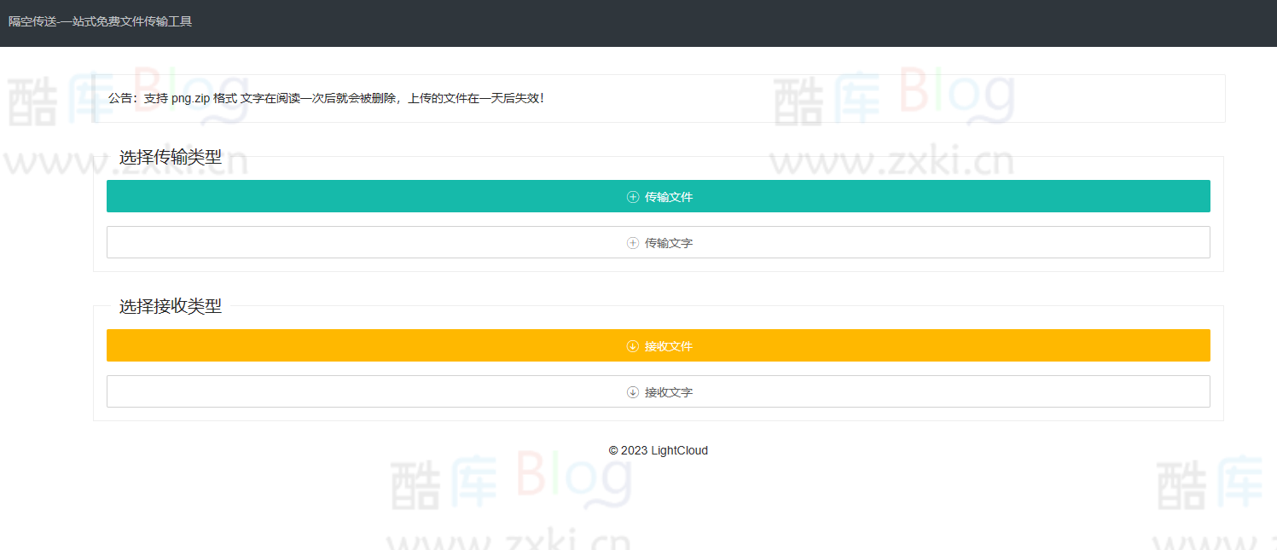Viewport: 1277px width, 550px height.
Task: Click the 选择接收类型 section heading
Action: (x=169, y=306)
